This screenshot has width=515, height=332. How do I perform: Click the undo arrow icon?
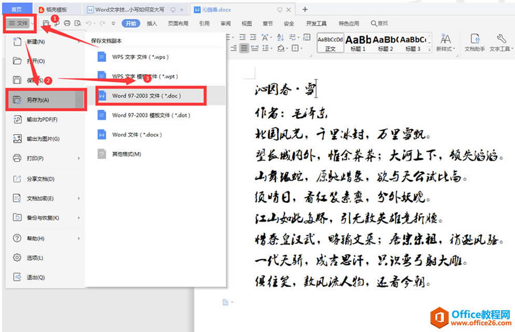point(88,23)
